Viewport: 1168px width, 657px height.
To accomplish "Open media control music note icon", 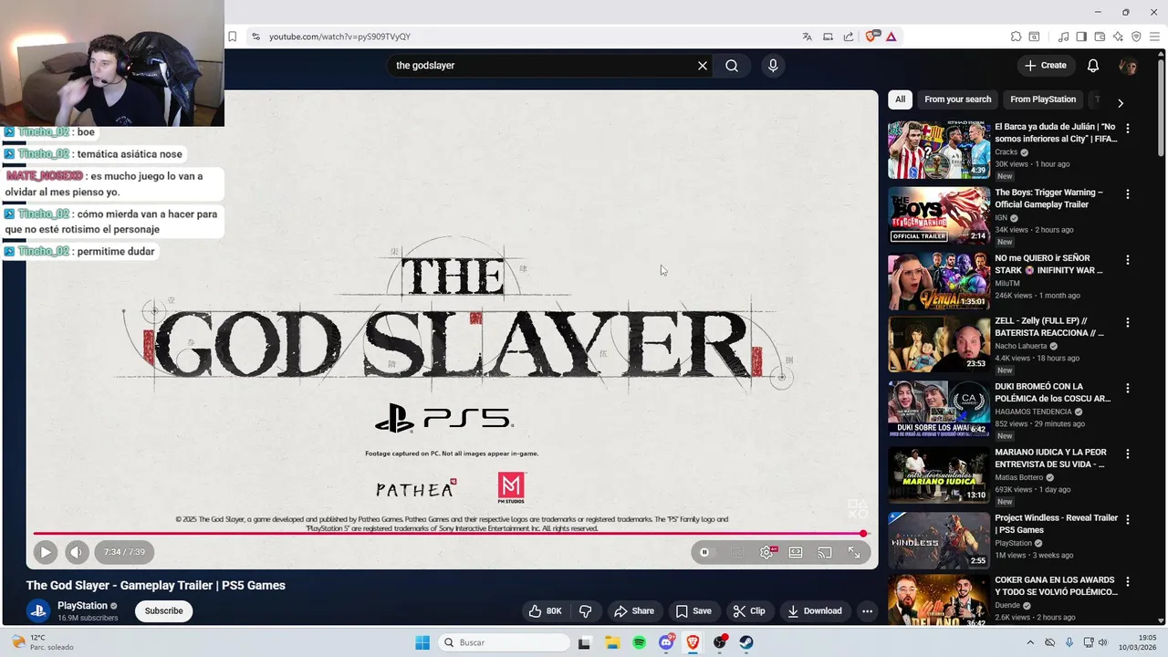I will [x=1063, y=36].
